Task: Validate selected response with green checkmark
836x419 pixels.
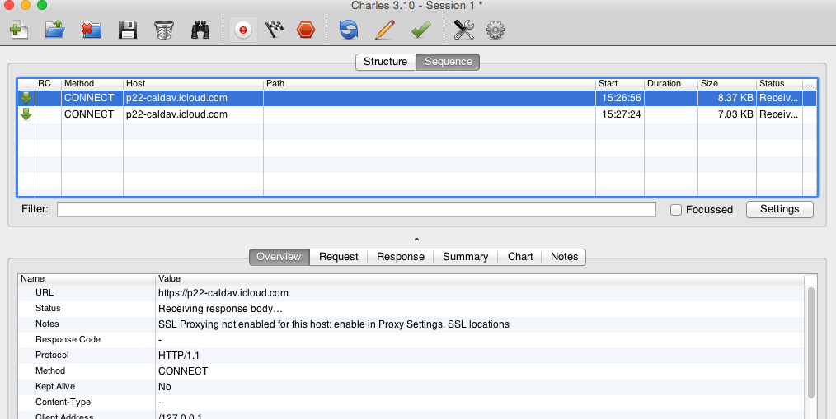Action: [421, 30]
